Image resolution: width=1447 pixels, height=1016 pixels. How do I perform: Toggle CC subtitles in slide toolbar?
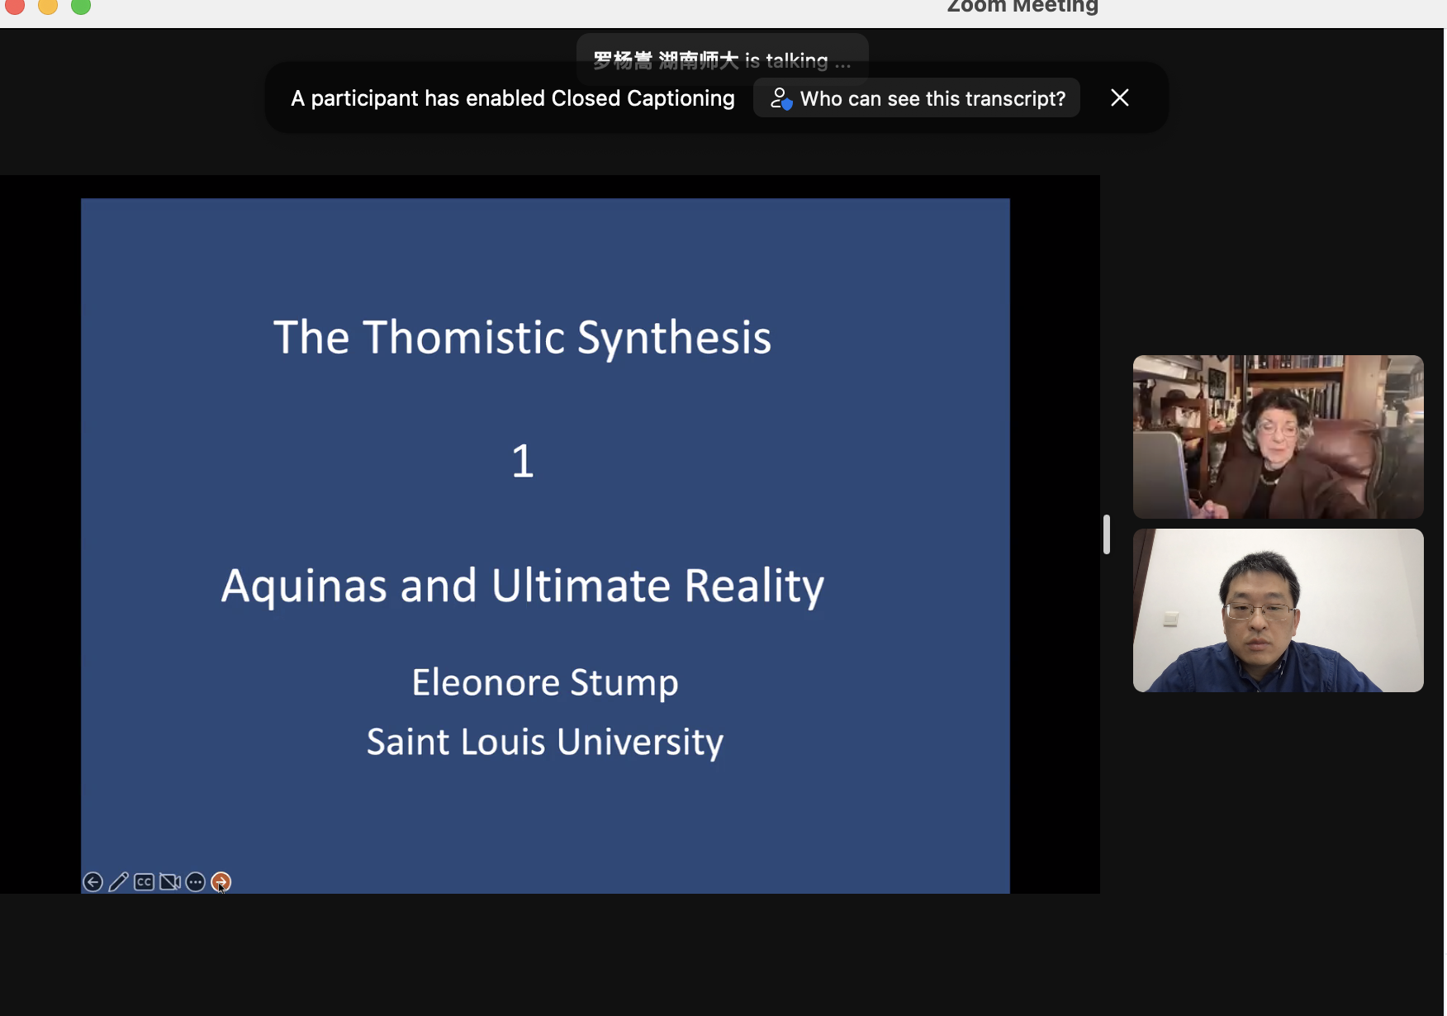point(144,882)
